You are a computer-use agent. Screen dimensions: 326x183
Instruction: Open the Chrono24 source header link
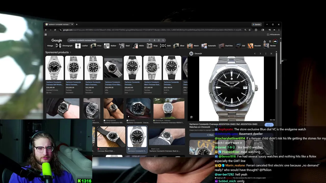click(196, 54)
